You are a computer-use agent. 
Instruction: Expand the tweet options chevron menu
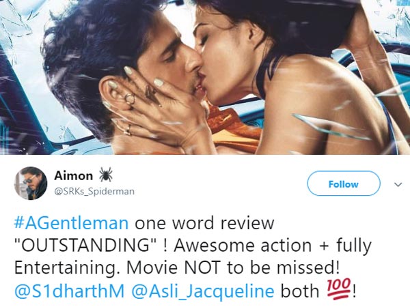coord(398,184)
